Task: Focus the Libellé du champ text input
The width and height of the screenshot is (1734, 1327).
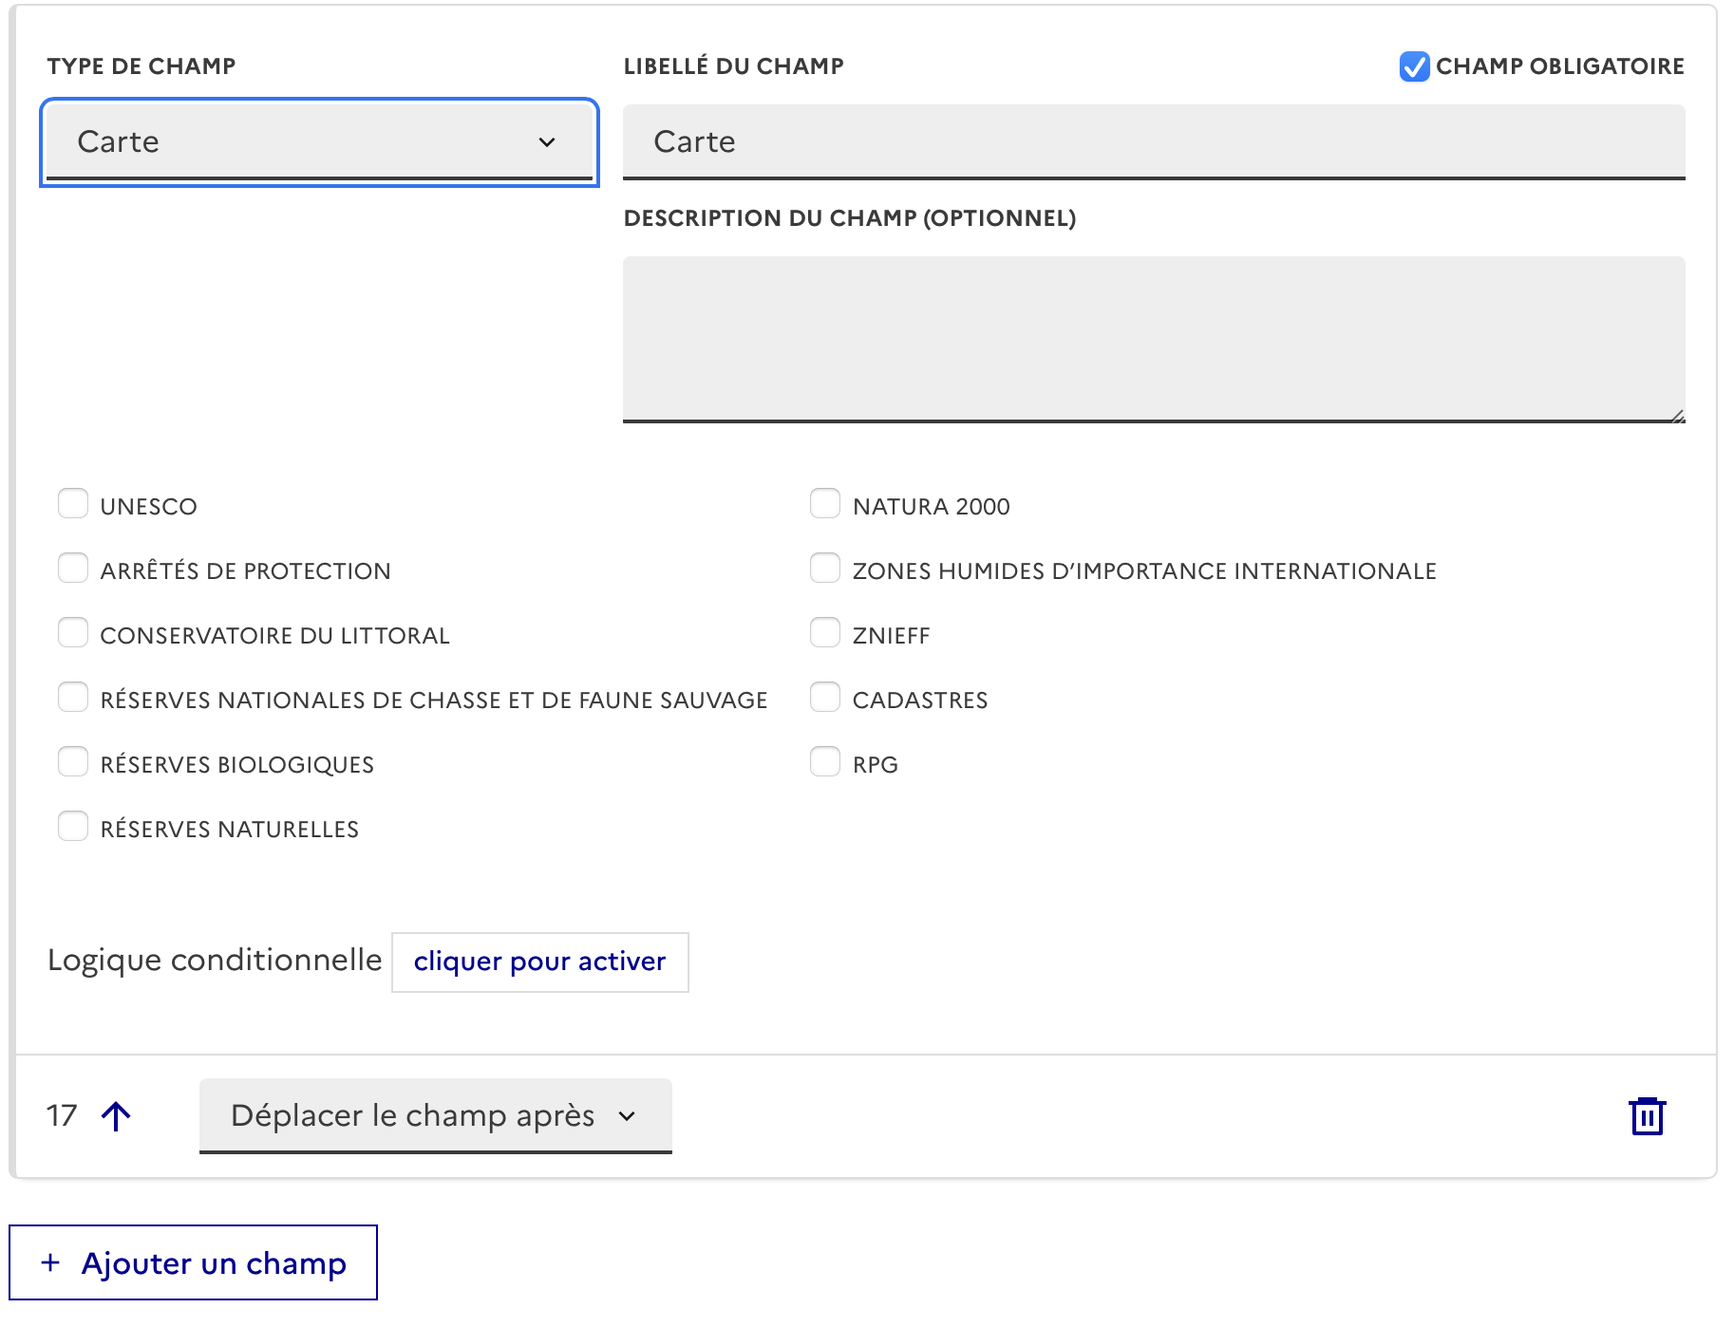Action: pyautogui.click(x=1153, y=142)
